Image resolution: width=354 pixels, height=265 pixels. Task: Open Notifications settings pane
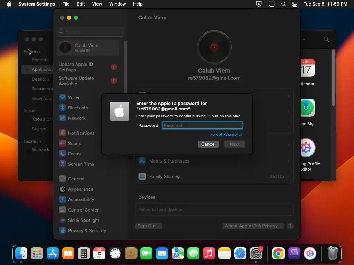click(x=76, y=133)
